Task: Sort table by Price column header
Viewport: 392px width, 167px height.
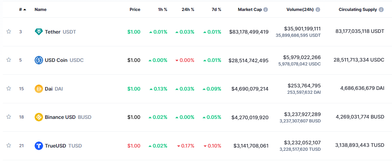Action: click(x=135, y=10)
